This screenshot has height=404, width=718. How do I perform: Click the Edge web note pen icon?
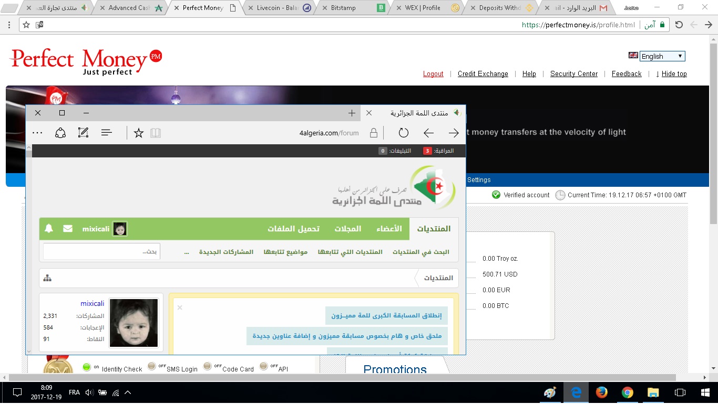tap(83, 133)
